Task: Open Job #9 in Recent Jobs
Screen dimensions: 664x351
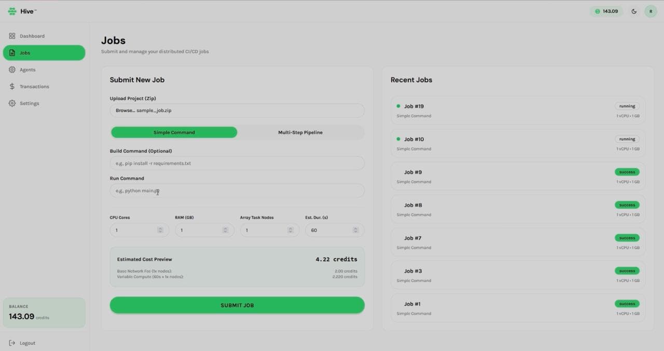Action: (518, 176)
